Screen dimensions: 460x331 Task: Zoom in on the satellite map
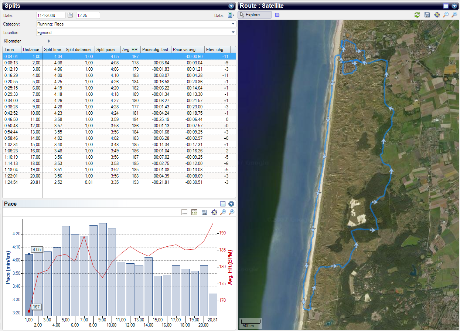coord(454,15)
